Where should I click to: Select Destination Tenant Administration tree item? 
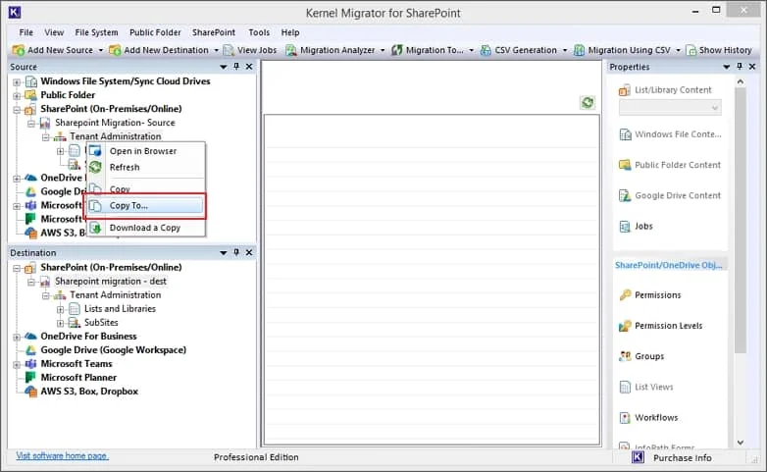click(116, 294)
